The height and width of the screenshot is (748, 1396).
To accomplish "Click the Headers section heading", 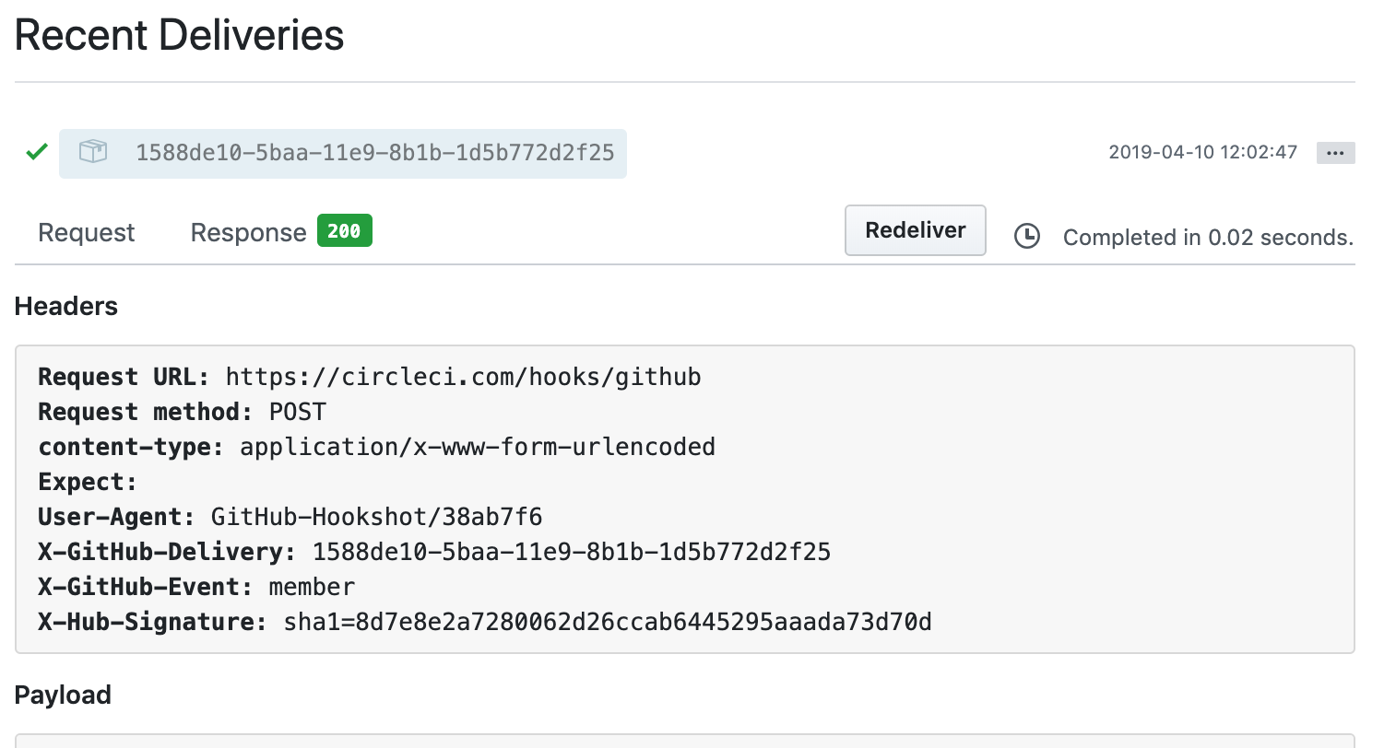I will (x=66, y=307).
